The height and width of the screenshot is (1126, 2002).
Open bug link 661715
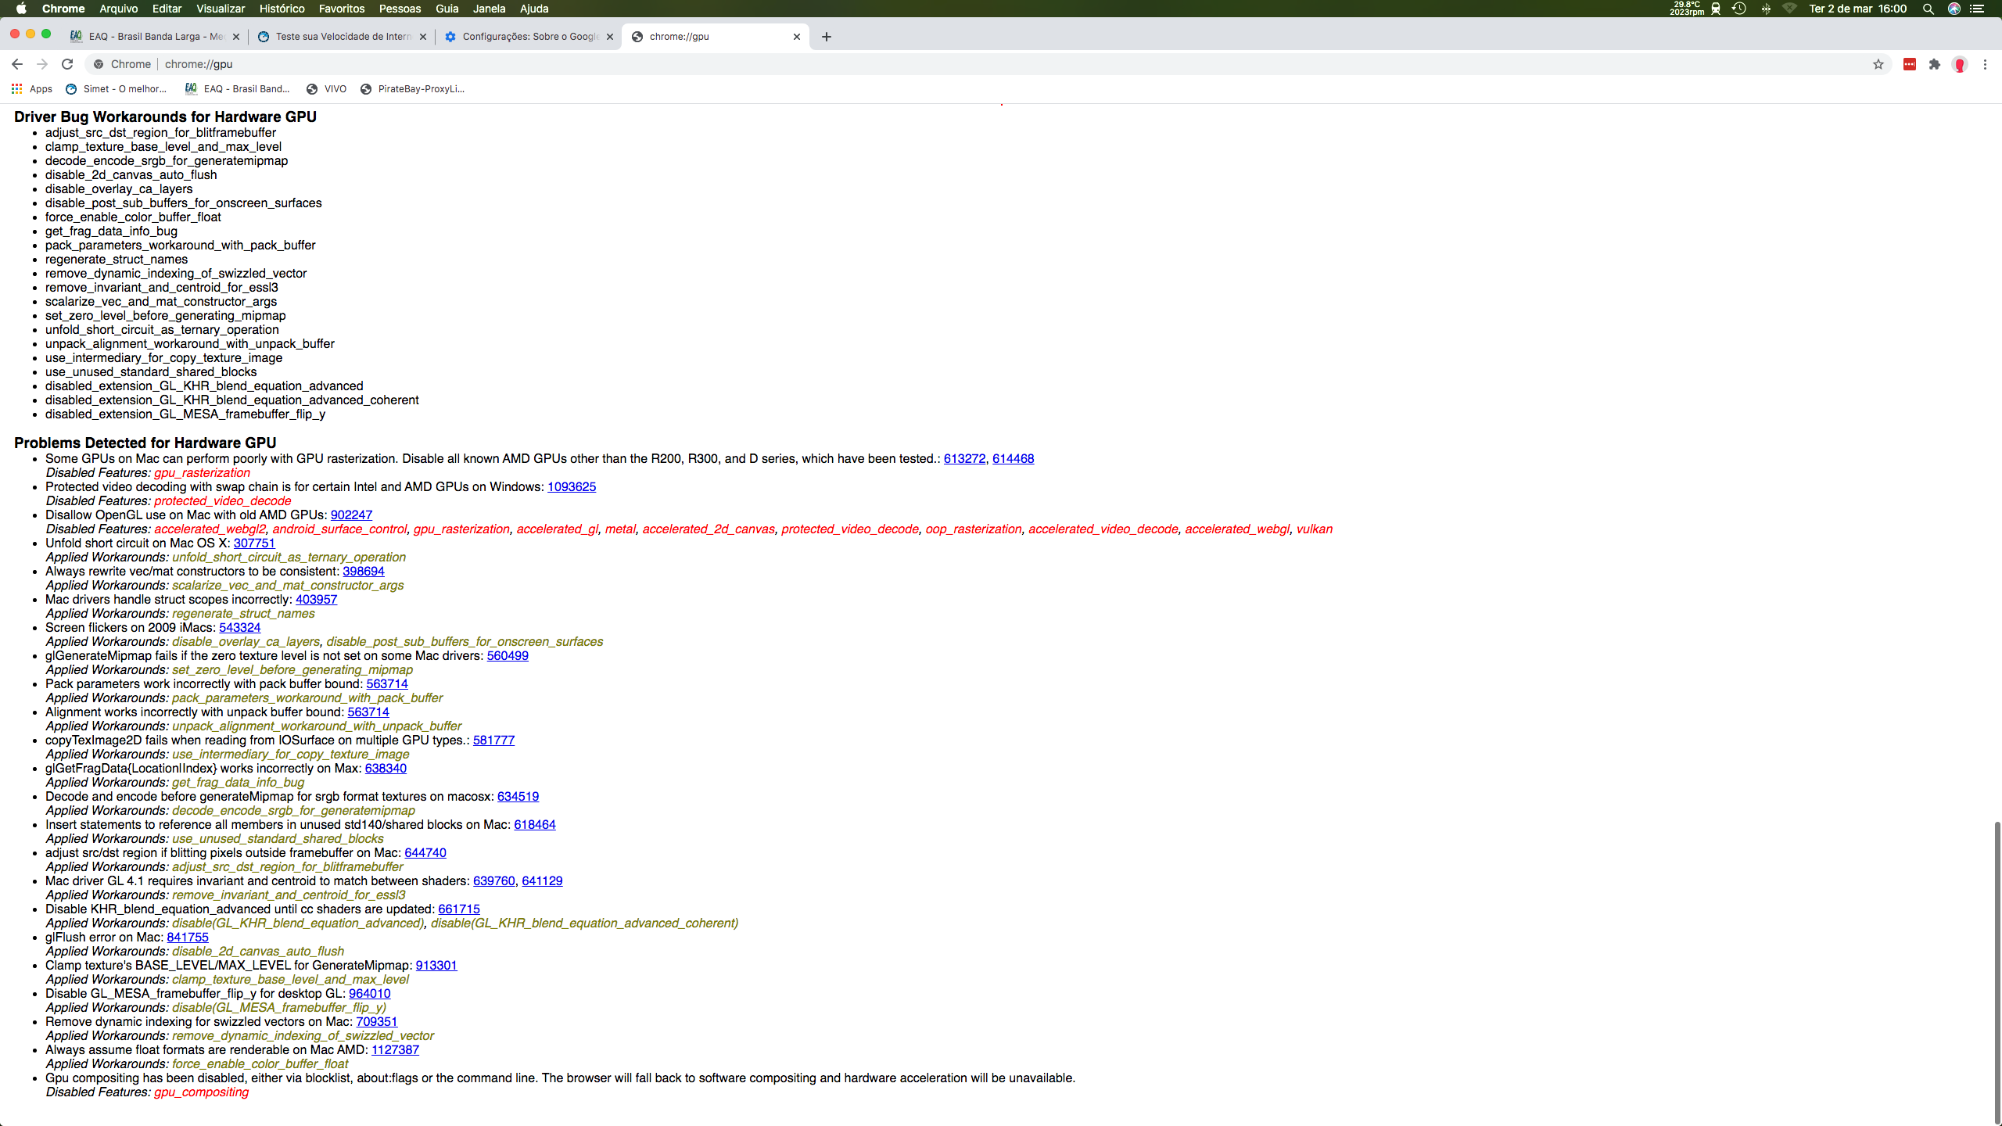[459, 909]
